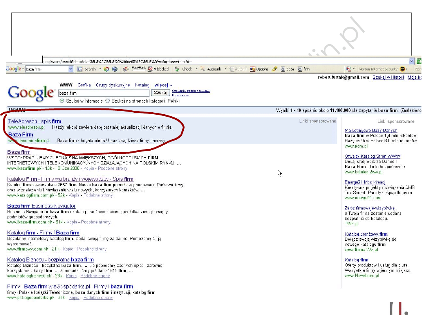The width and height of the screenshot is (423, 317).
Task: Select the 'Szukaj w Internecie' radio button
Action: click(x=62, y=101)
